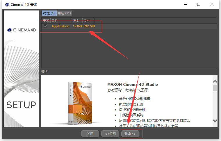Select the 19.024 version cell
This screenshot has width=221, height=141.
click(x=78, y=26)
